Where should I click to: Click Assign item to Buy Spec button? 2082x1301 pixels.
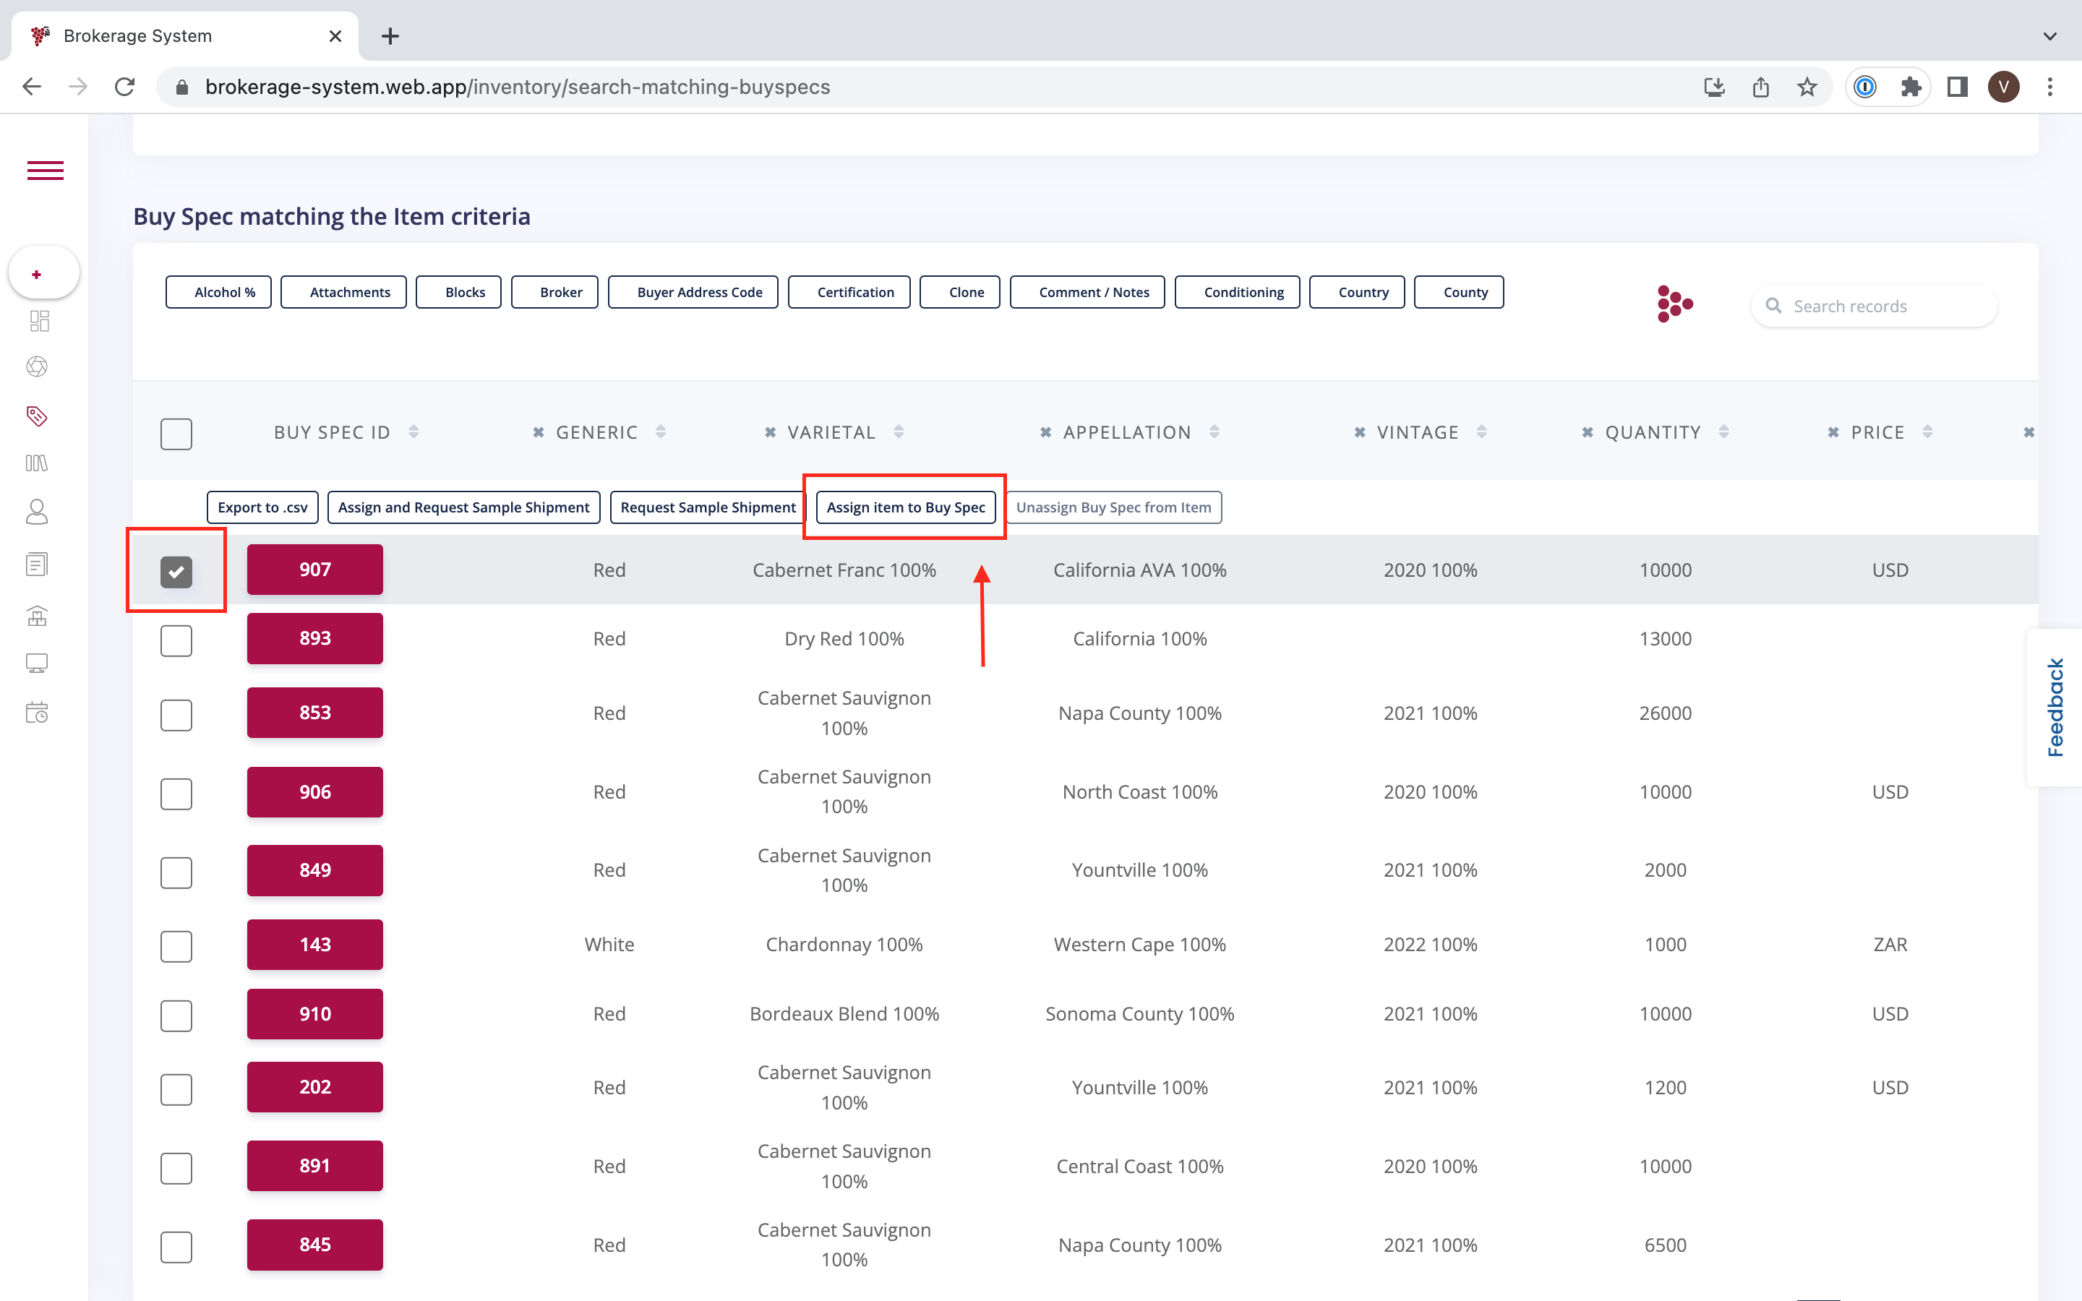tap(905, 507)
